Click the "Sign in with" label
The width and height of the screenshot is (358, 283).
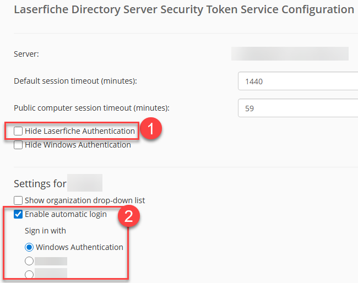click(x=45, y=231)
